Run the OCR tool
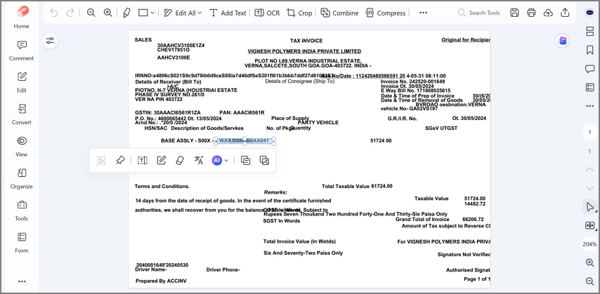The image size is (600, 294). tap(267, 13)
